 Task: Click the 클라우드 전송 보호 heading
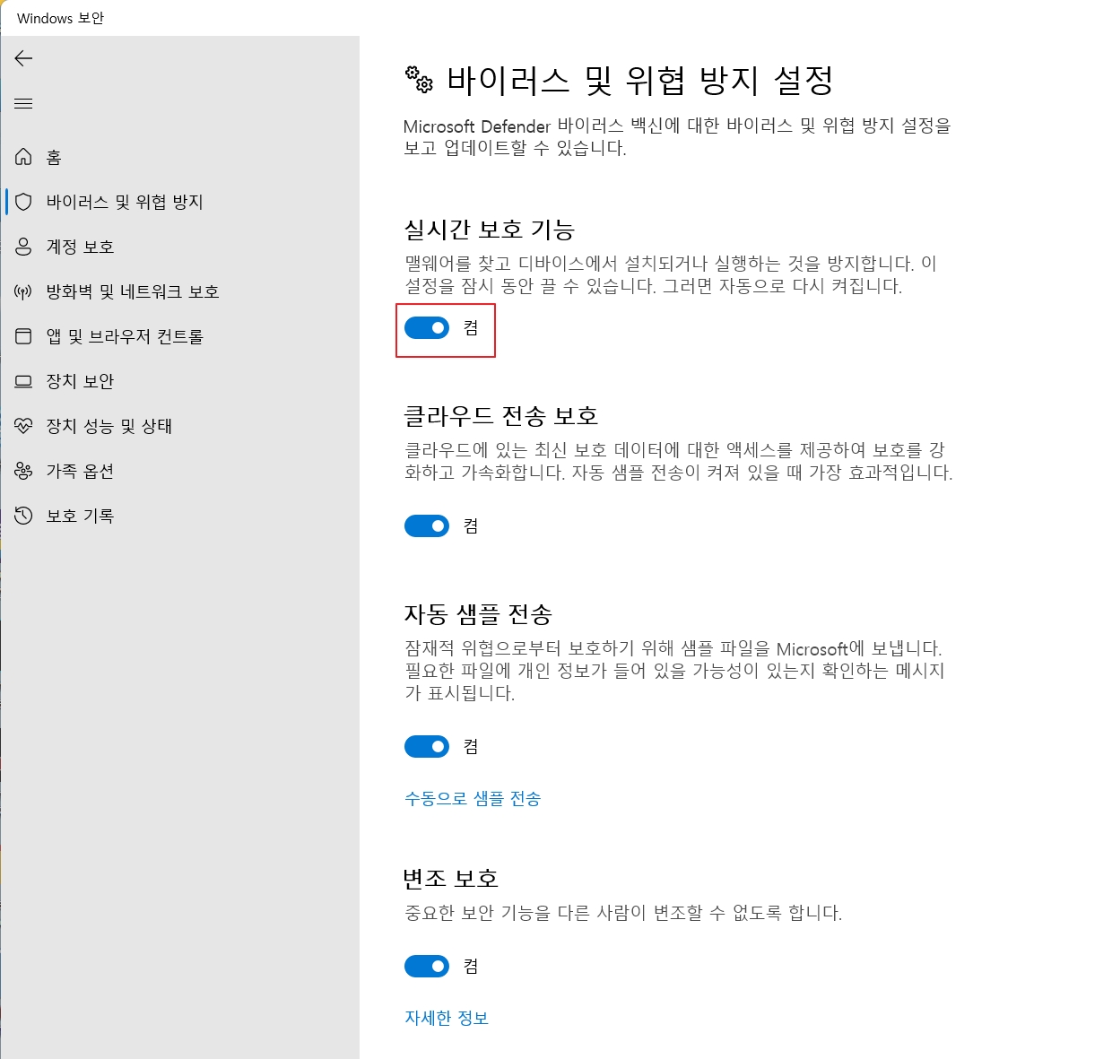[501, 416]
